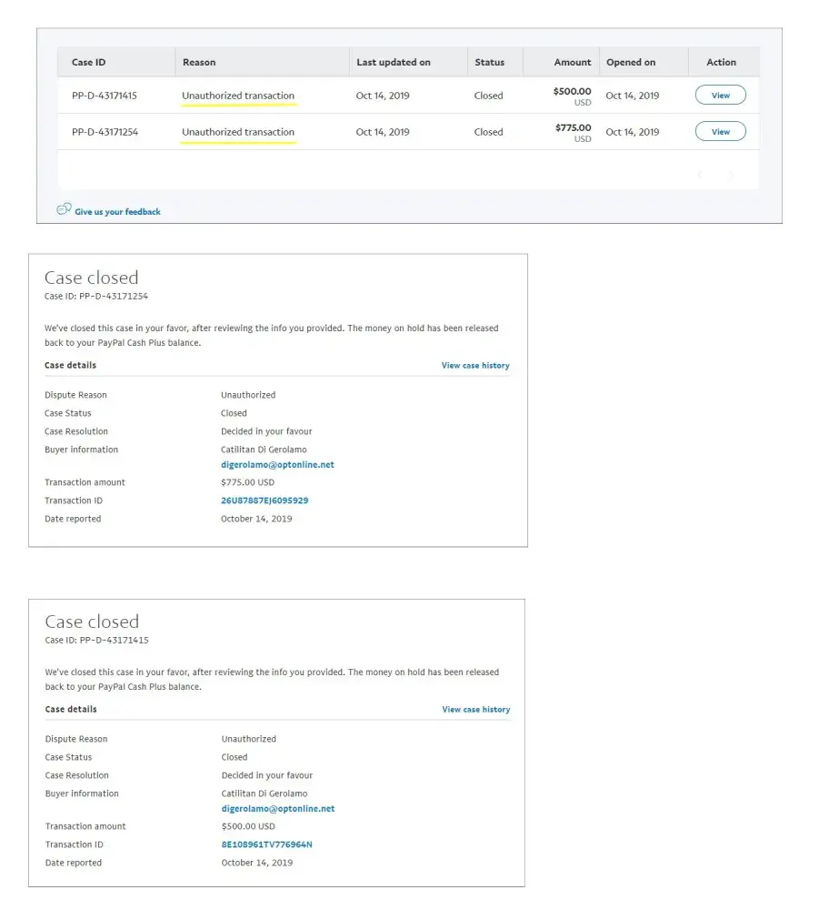
Task: View case history for case PP-D-43171254
Action: tap(475, 366)
